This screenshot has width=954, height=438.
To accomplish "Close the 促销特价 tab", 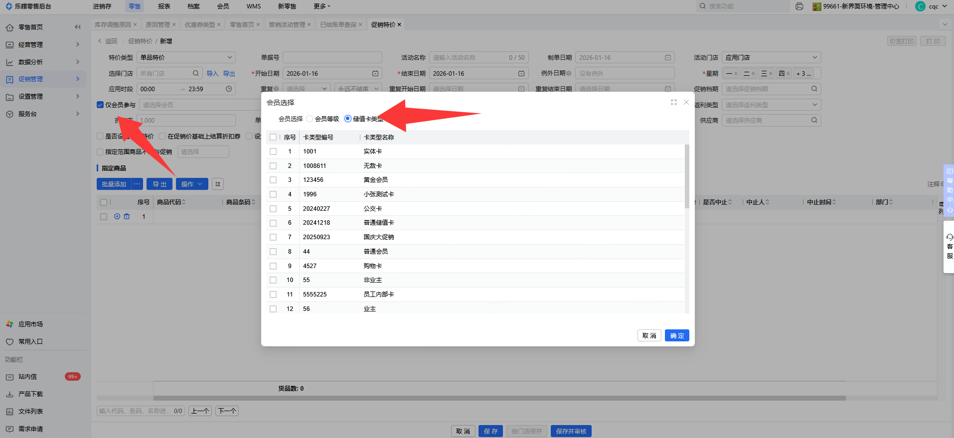I will point(399,24).
